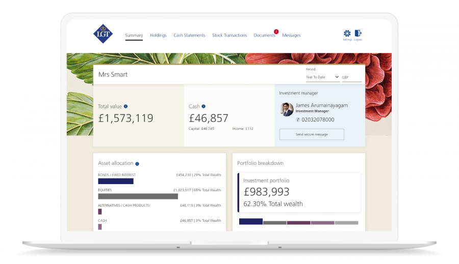The image size is (459, 264).
Task: Open Settings gear icon
Action: point(347,33)
